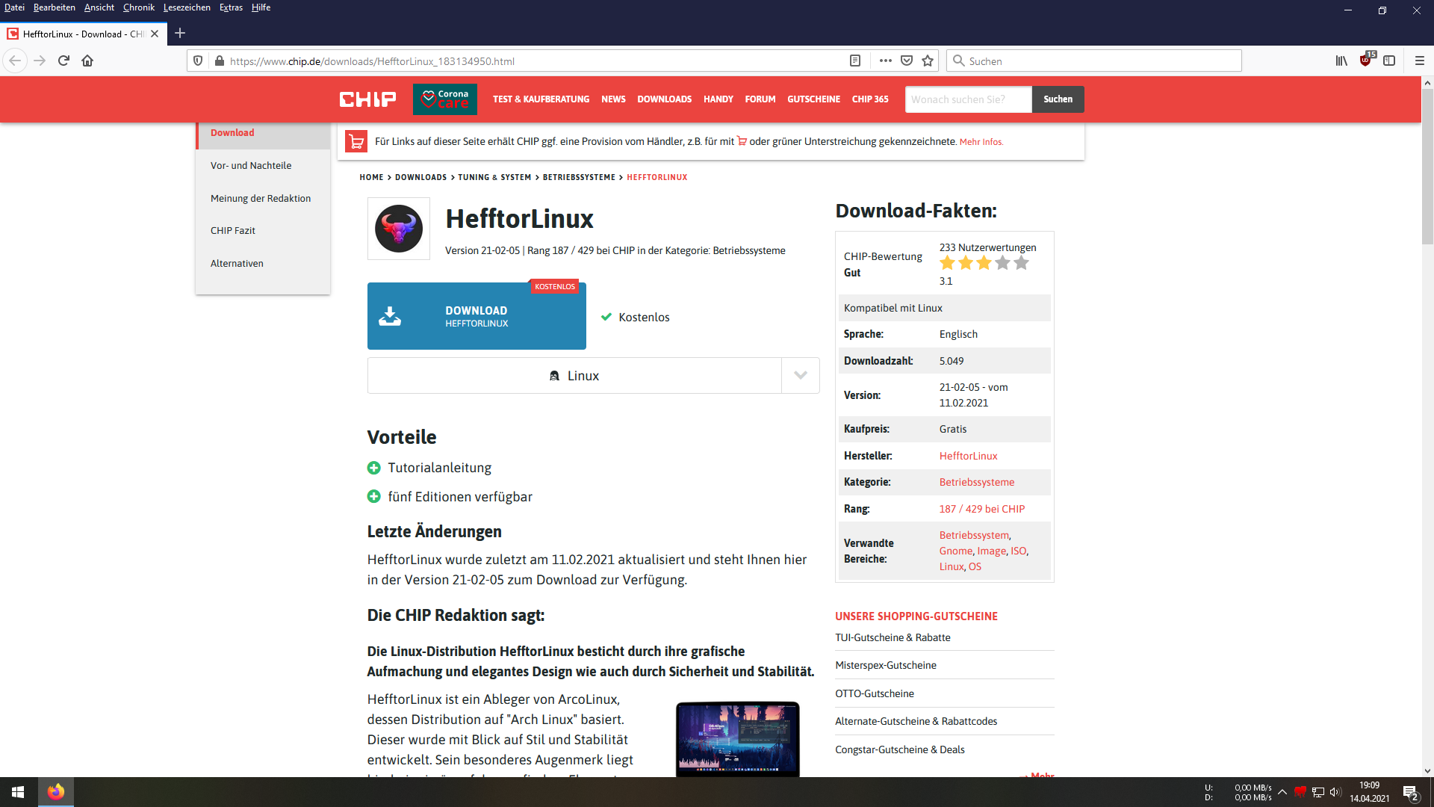
Task: Reload the current page
Action: (63, 61)
